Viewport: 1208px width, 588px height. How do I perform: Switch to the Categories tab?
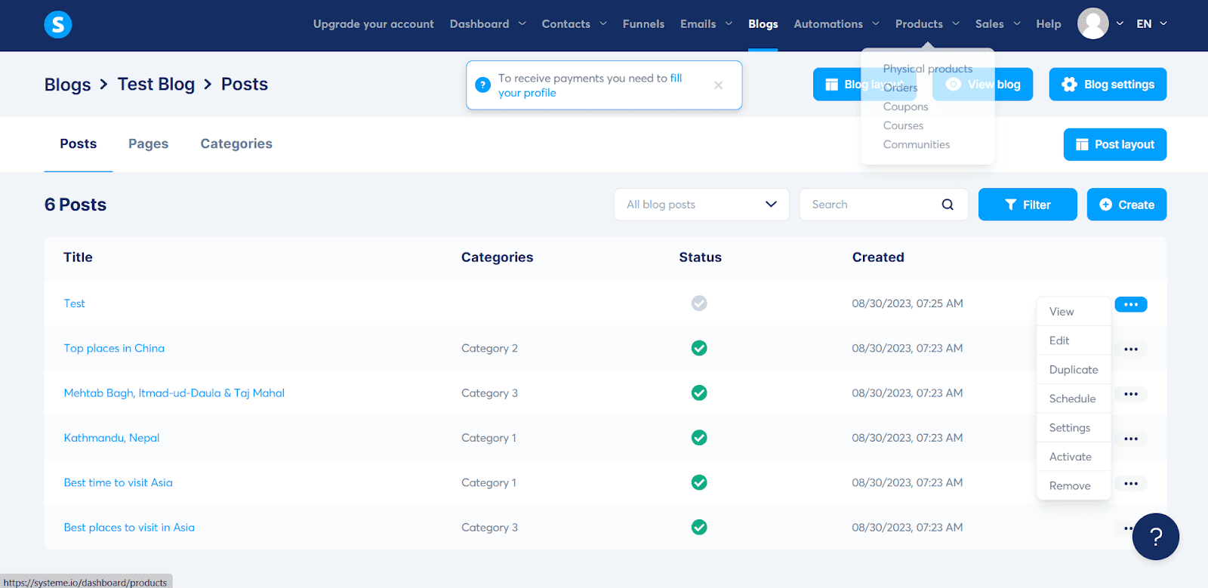[x=236, y=144]
